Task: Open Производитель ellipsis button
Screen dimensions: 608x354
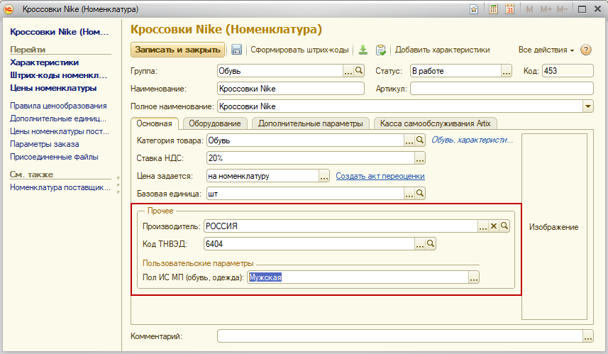Action: click(x=482, y=226)
